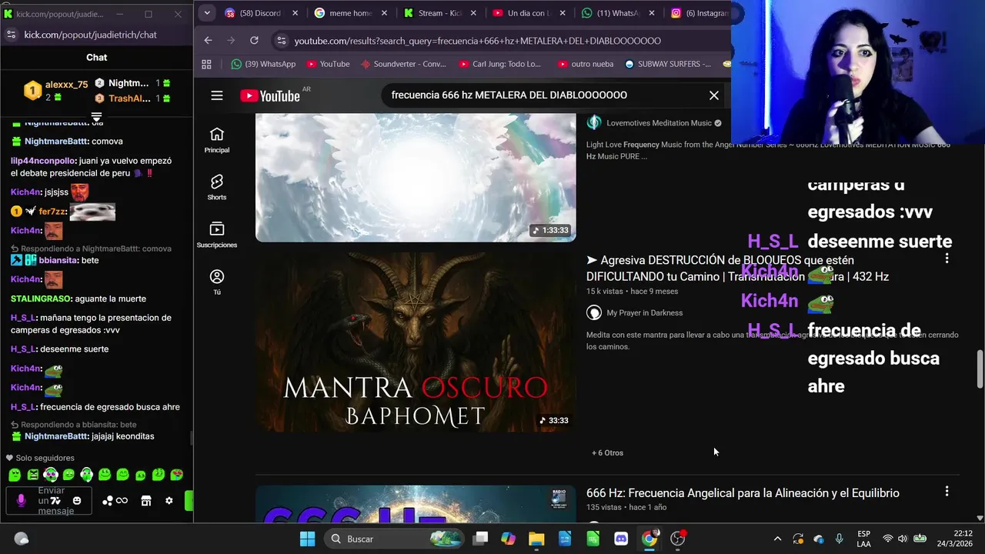
Task: Click the first green emote in quick row
Action: 15,475
